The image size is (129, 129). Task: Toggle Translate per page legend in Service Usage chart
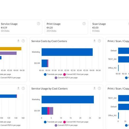53,122
